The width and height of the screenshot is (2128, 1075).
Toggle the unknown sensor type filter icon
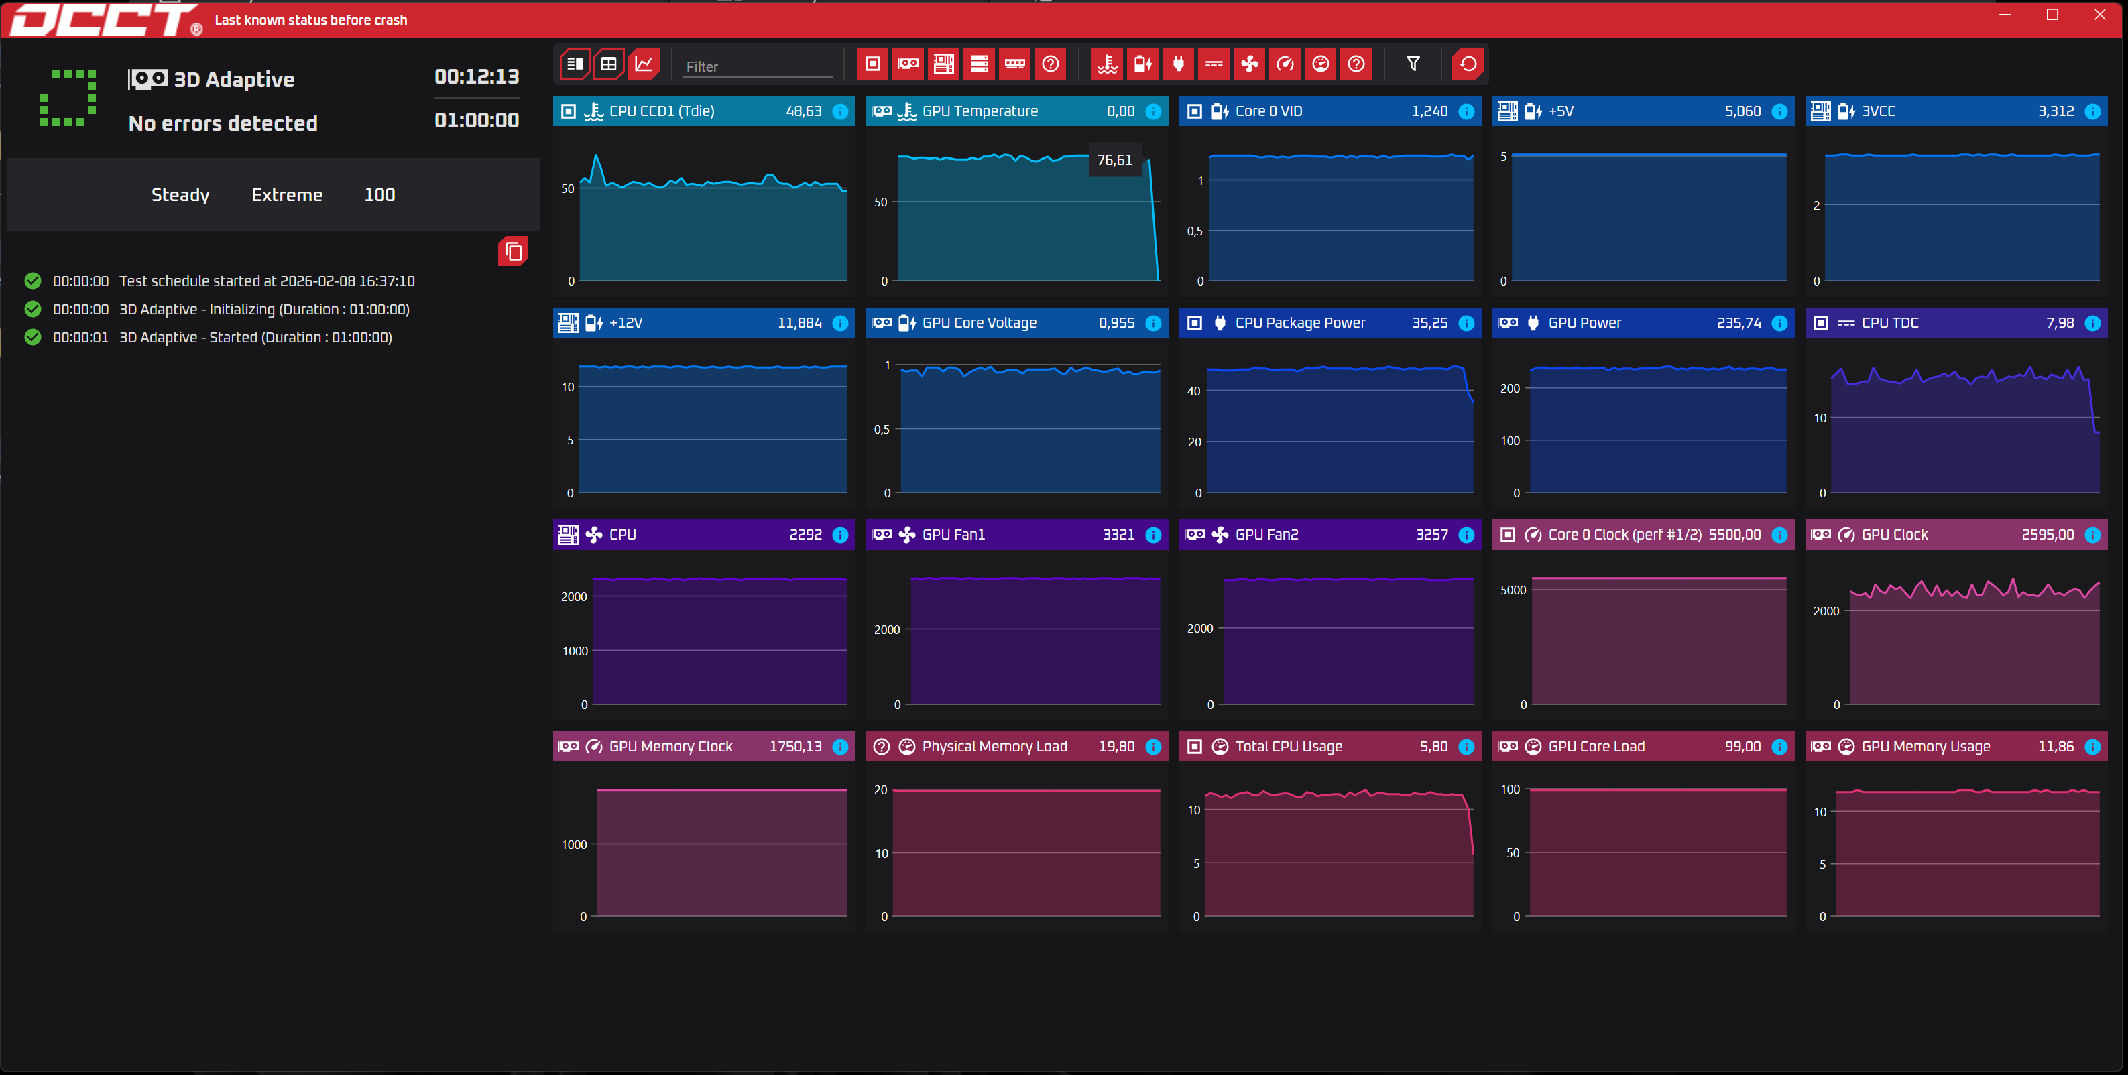pyautogui.click(x=1356, y=64)
